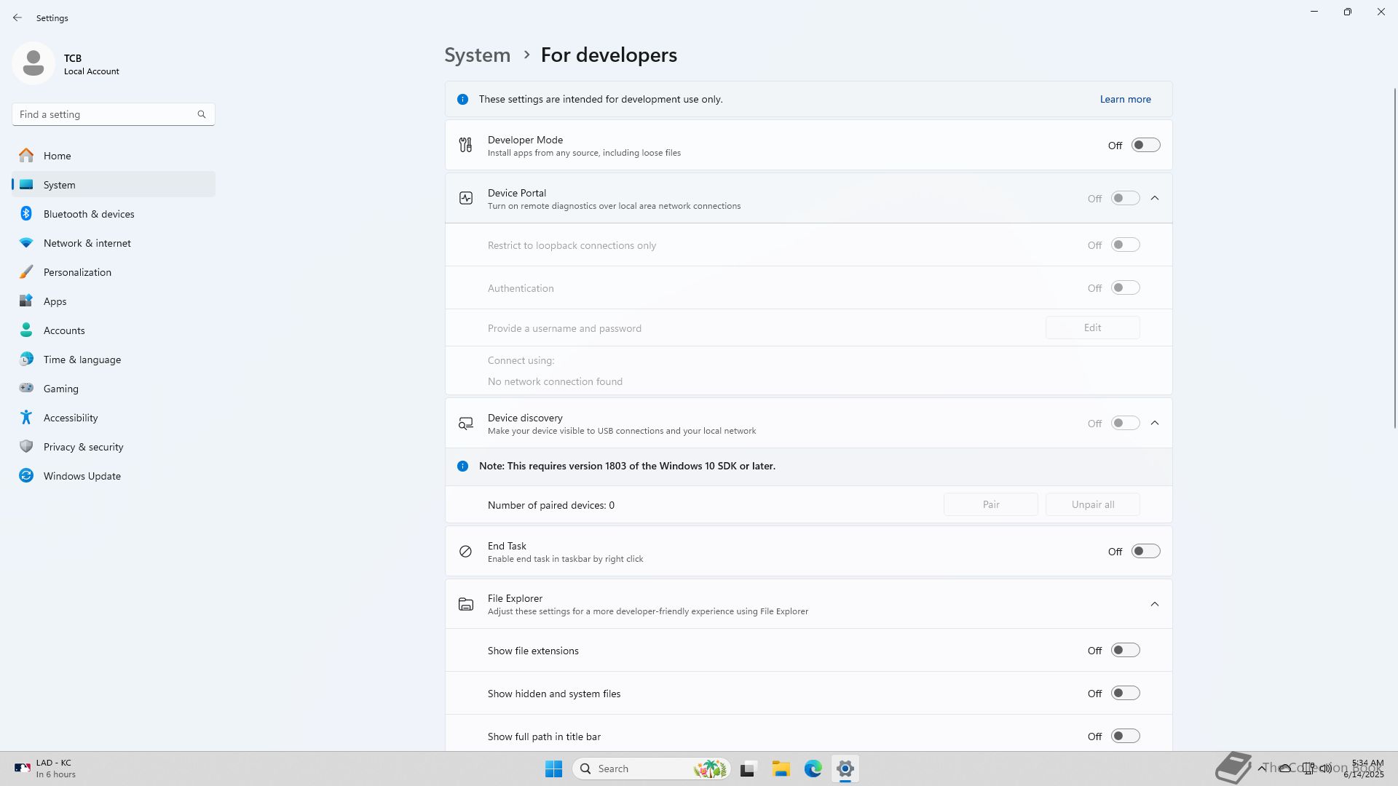Open Microsoft Edge from the taskbar
The image size is (1398, 786).
pyautogui.click(x=813, y=769)
